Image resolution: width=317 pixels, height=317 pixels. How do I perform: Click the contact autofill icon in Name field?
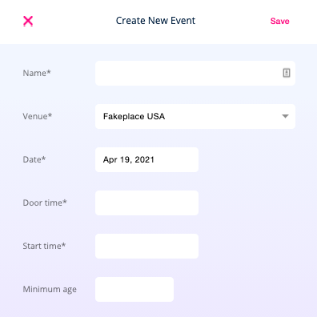[287, 73]
